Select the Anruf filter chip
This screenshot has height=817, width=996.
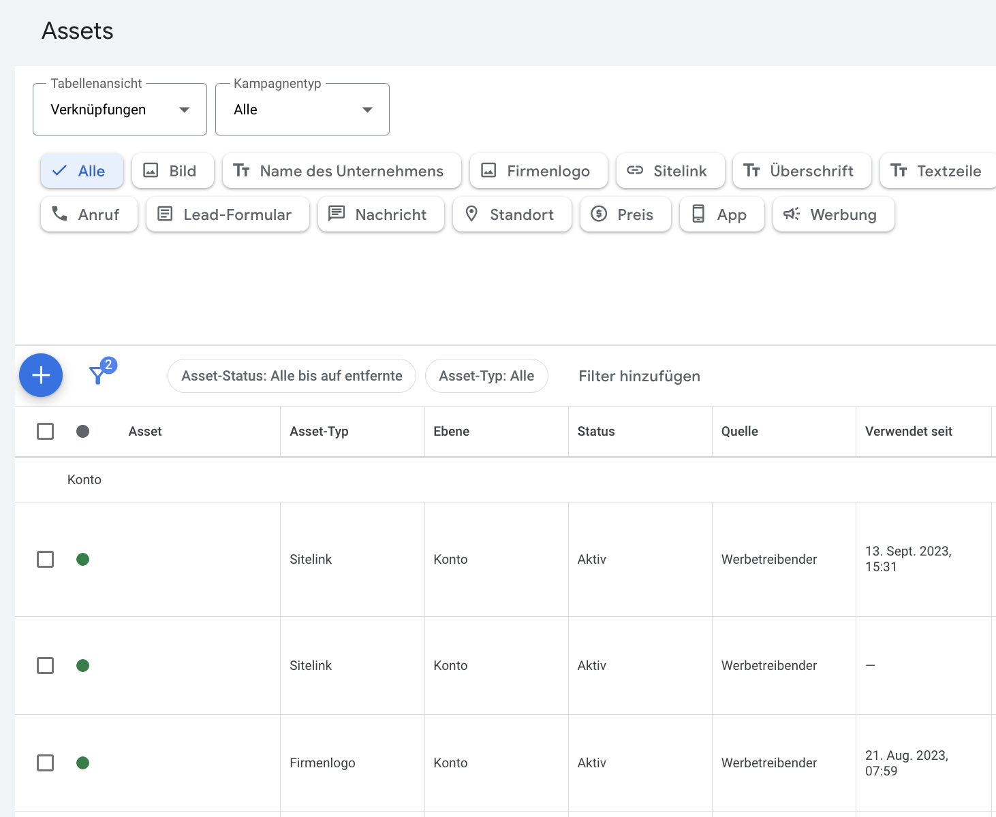tap(89, 214)
